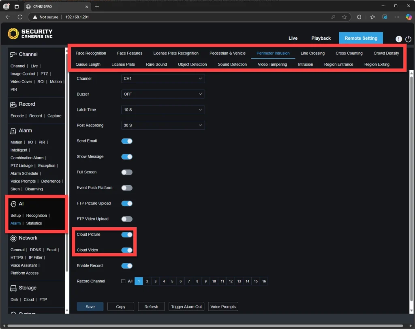Click the Not secure warning icon
Image resolution: width=415 pixels, height=329 pixels.
[x=35, y=17]
